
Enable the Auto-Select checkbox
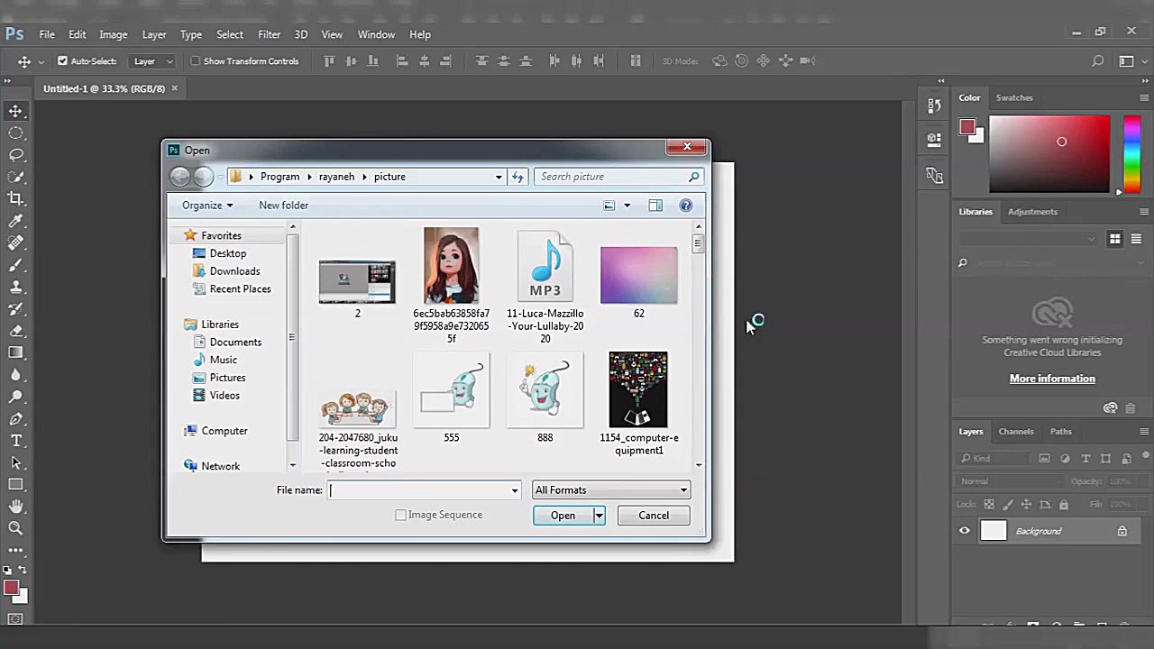[62, 61]
